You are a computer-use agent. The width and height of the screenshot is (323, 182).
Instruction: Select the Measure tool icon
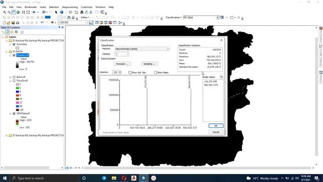pos(76,12)
